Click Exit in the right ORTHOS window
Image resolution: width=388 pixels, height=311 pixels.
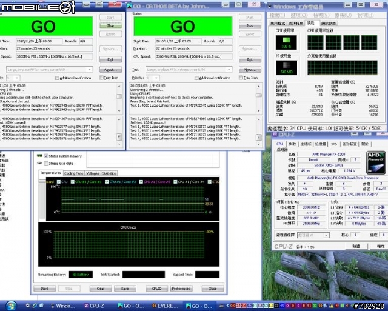(250, 59)
